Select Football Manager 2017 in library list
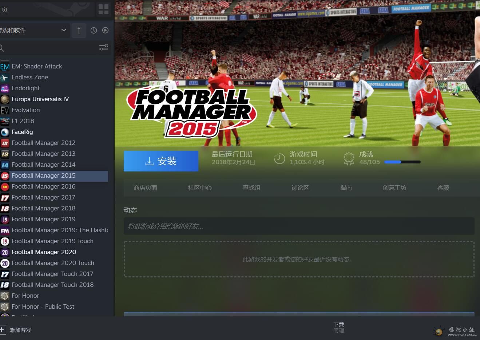This screenshot has width=480, height=340. click(x=43, y=197)
